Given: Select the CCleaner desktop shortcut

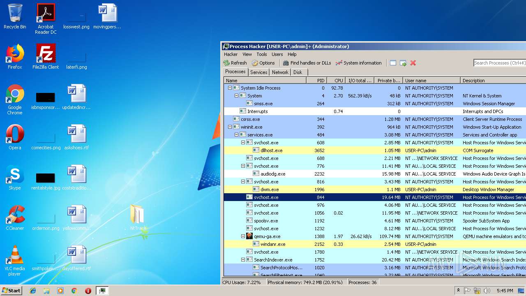Looking at the screenshot, I should pos(15,218).
